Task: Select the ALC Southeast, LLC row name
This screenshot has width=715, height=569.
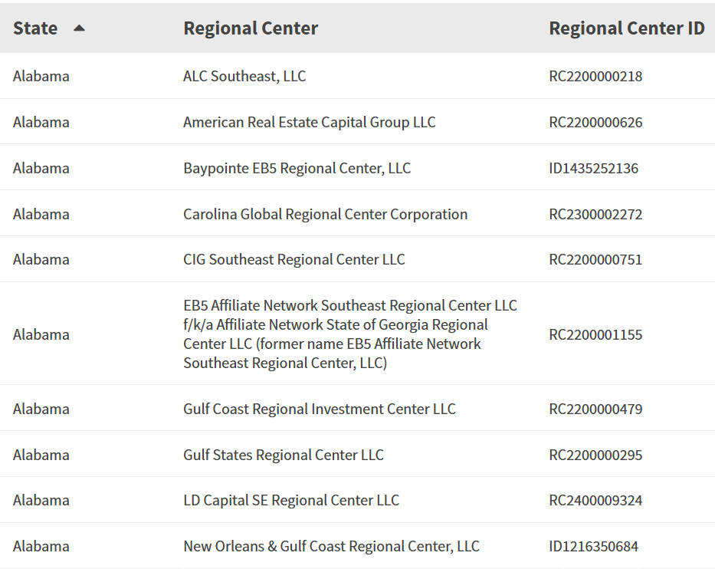Action: (244, 76)
